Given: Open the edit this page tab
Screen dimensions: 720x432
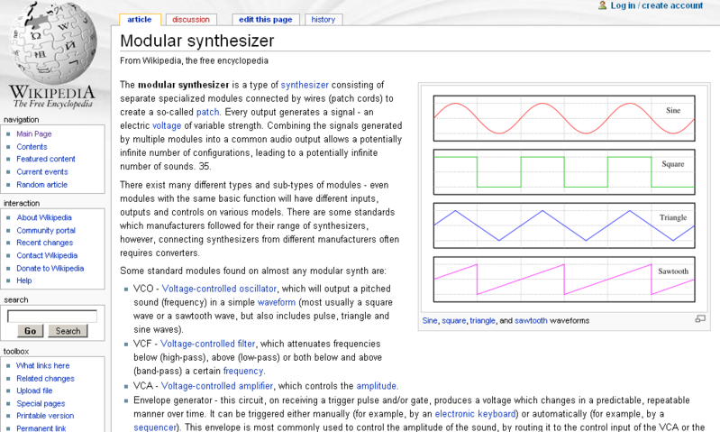Looking at the screenshot, I should 265,19.
